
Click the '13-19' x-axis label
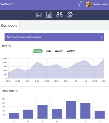[46, 81]
